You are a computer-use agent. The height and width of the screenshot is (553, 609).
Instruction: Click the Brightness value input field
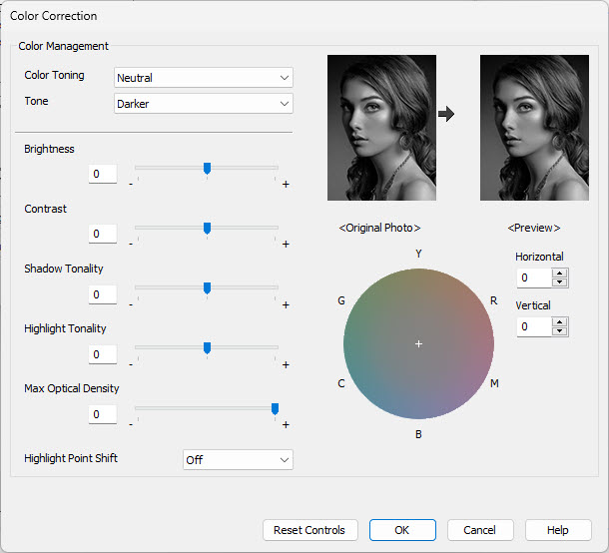tap(102, 175)
